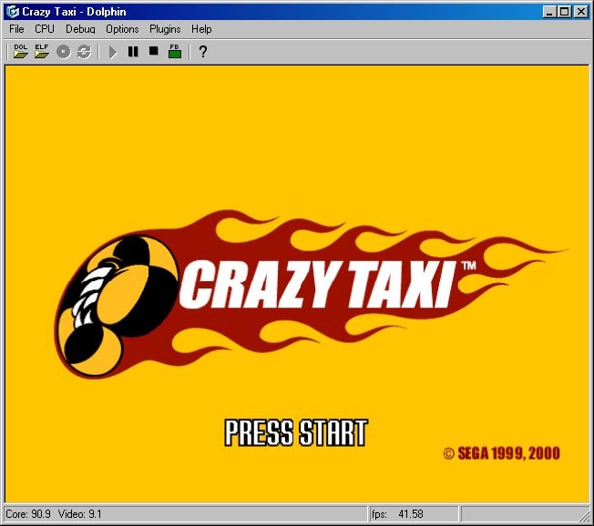Image resolution: width=594 pixels, height=526 pixels.
Task: Close the Dolphin window
Action: coord(580,12)
